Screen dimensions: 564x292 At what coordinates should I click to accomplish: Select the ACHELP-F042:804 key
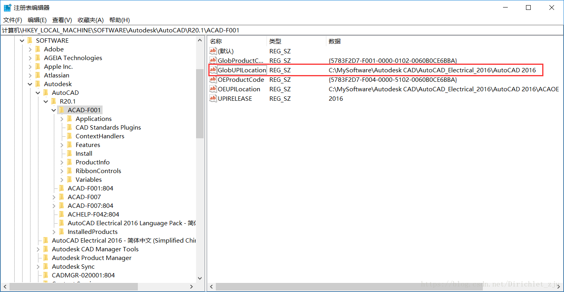93,214
